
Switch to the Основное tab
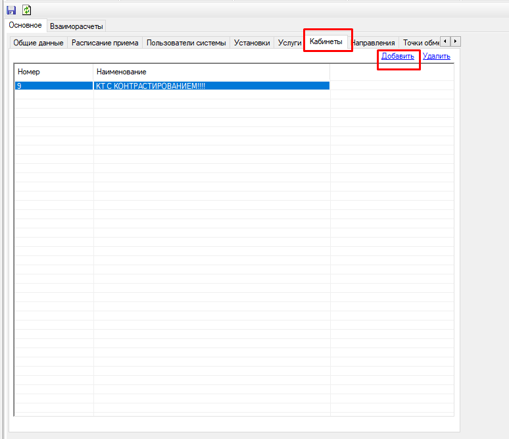[26, 26]
